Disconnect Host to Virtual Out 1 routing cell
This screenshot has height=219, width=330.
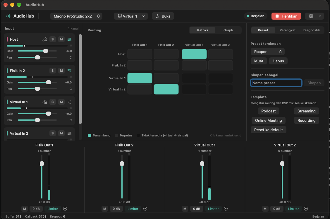(194, 54)
